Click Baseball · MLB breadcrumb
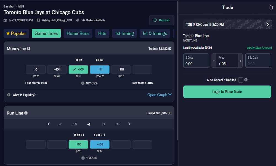Image resolution: width=276 pixels, height=166 pixels. coord(14,6)
